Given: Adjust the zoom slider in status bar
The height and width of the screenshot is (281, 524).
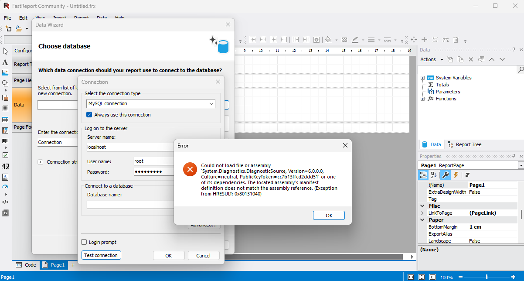Looking at the screenshot, I should [x=487, y=277].
